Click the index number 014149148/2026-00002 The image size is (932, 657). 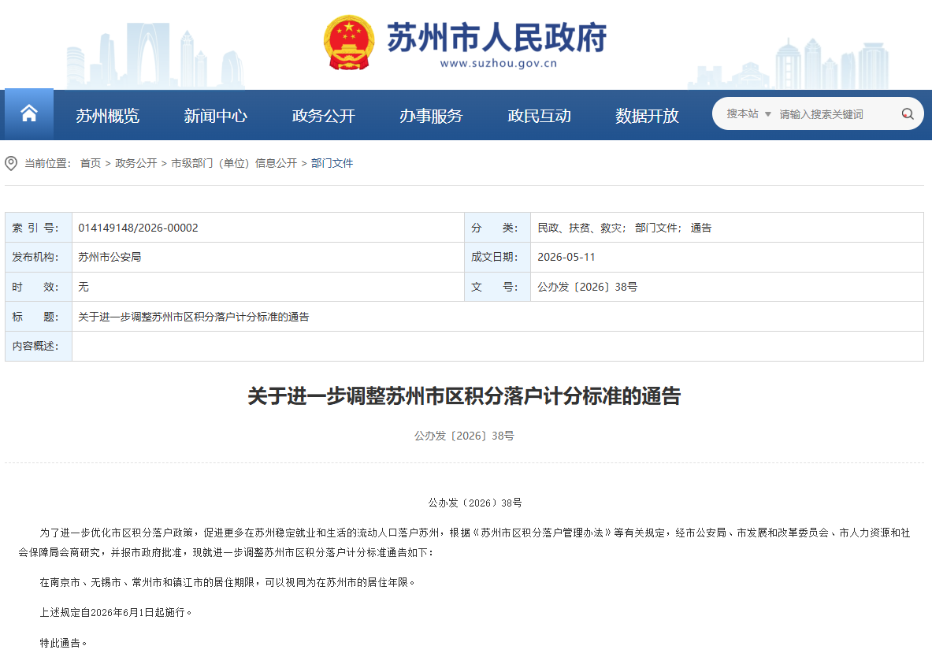(x=138, y=228)
